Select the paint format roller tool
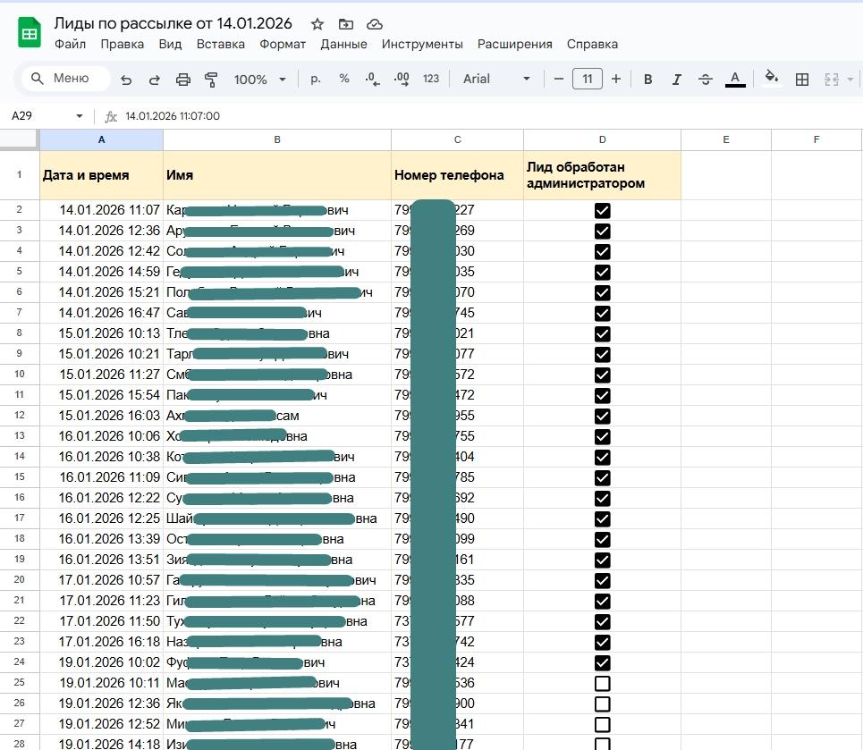Screen dimensions: 863x750 [212, 80]
